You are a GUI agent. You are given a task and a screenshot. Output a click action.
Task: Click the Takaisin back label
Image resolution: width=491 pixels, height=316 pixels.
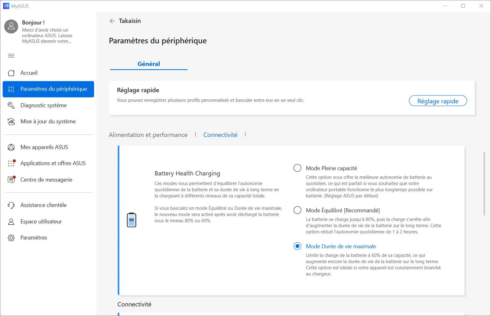coord(130,21)
